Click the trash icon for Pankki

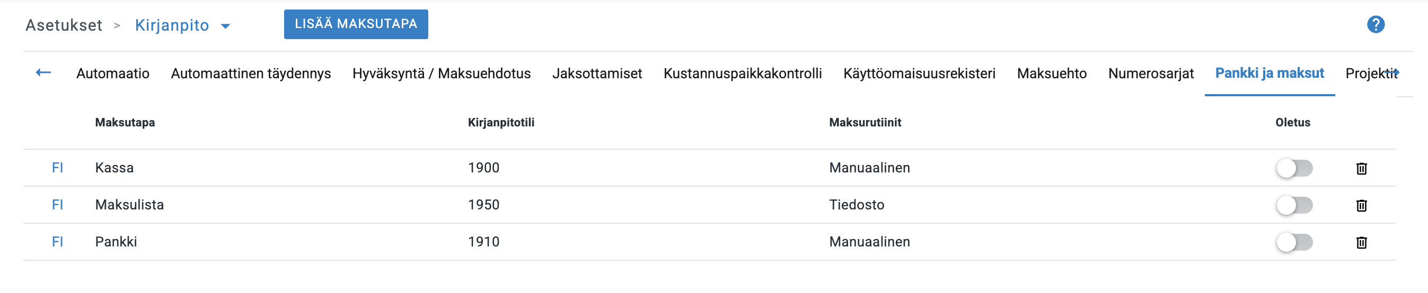point(1361,242)
